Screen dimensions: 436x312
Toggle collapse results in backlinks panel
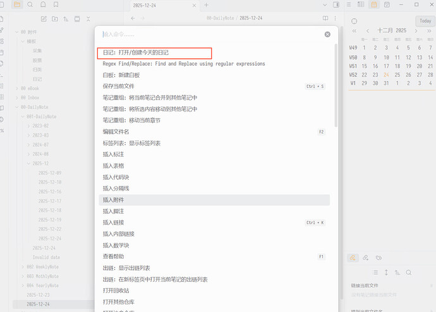click(375, 272)
